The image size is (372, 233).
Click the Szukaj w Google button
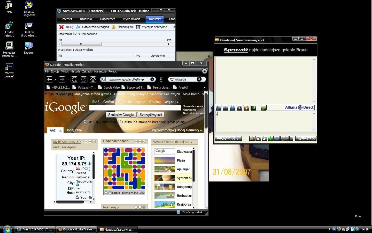point(121,115)
